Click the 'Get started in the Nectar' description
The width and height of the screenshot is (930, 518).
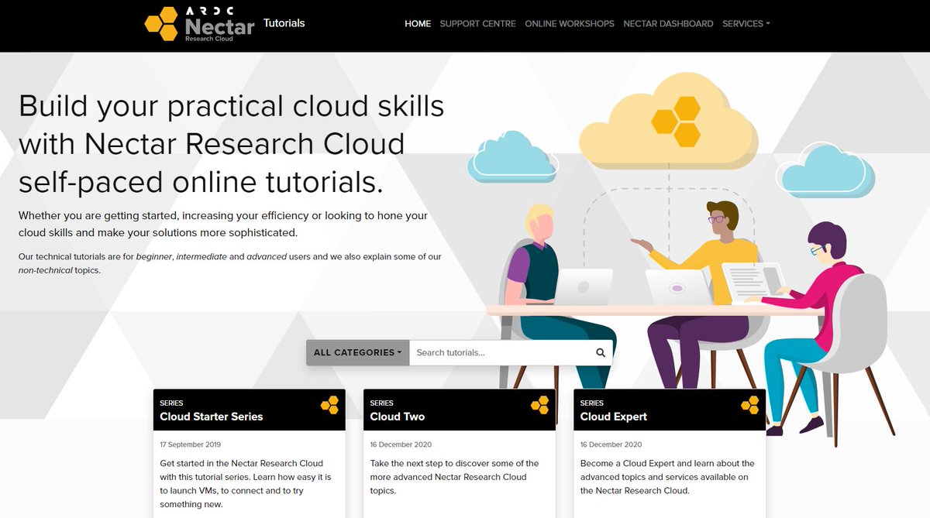pyautogui.click(x=245, y=484)
